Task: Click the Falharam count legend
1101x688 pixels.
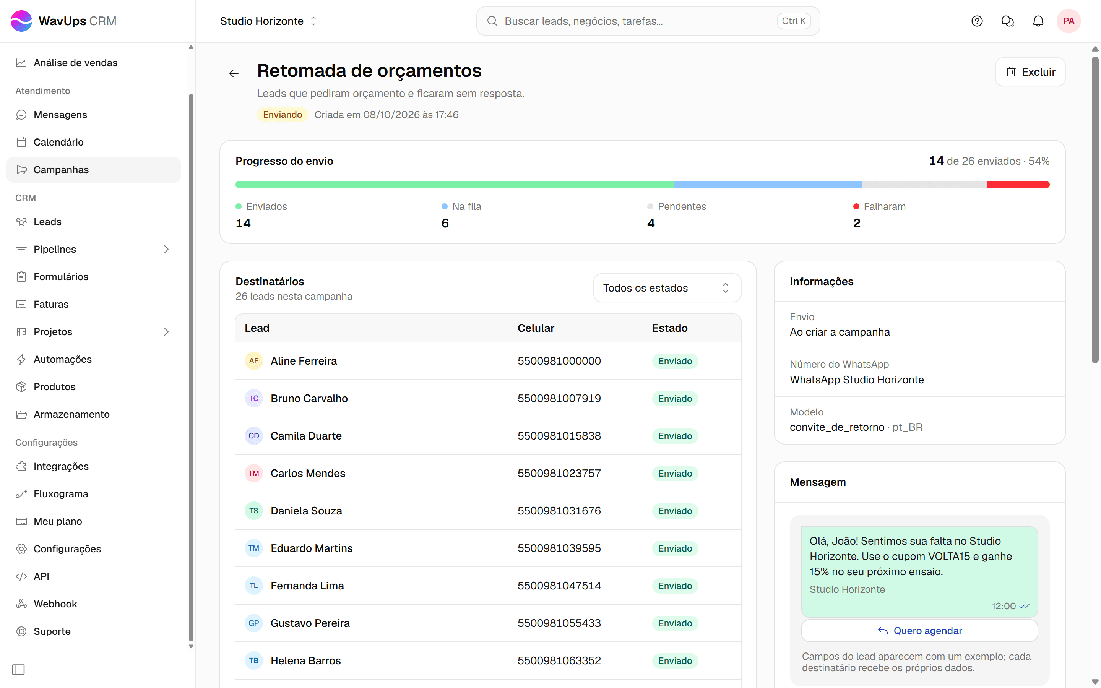Action: coord(879,215)
